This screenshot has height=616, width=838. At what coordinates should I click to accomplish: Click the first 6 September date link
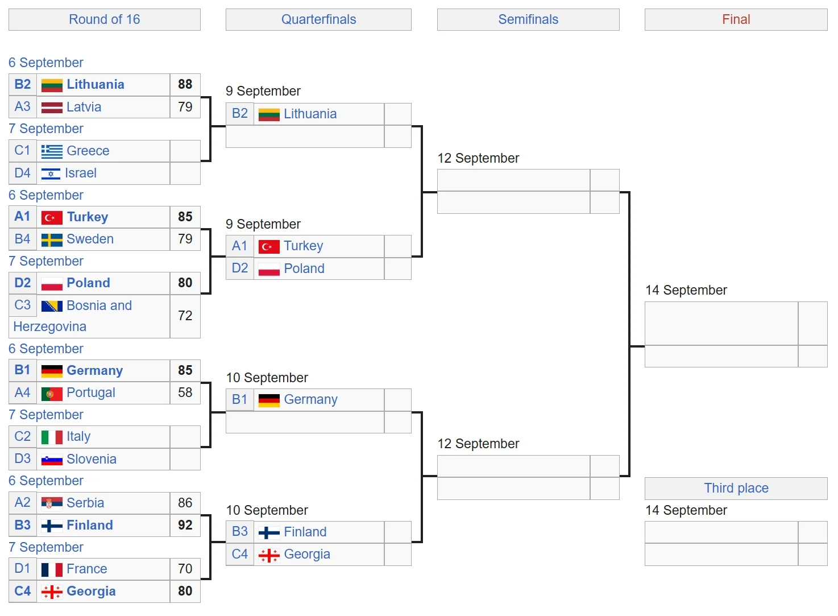click(x=46, y=63)
